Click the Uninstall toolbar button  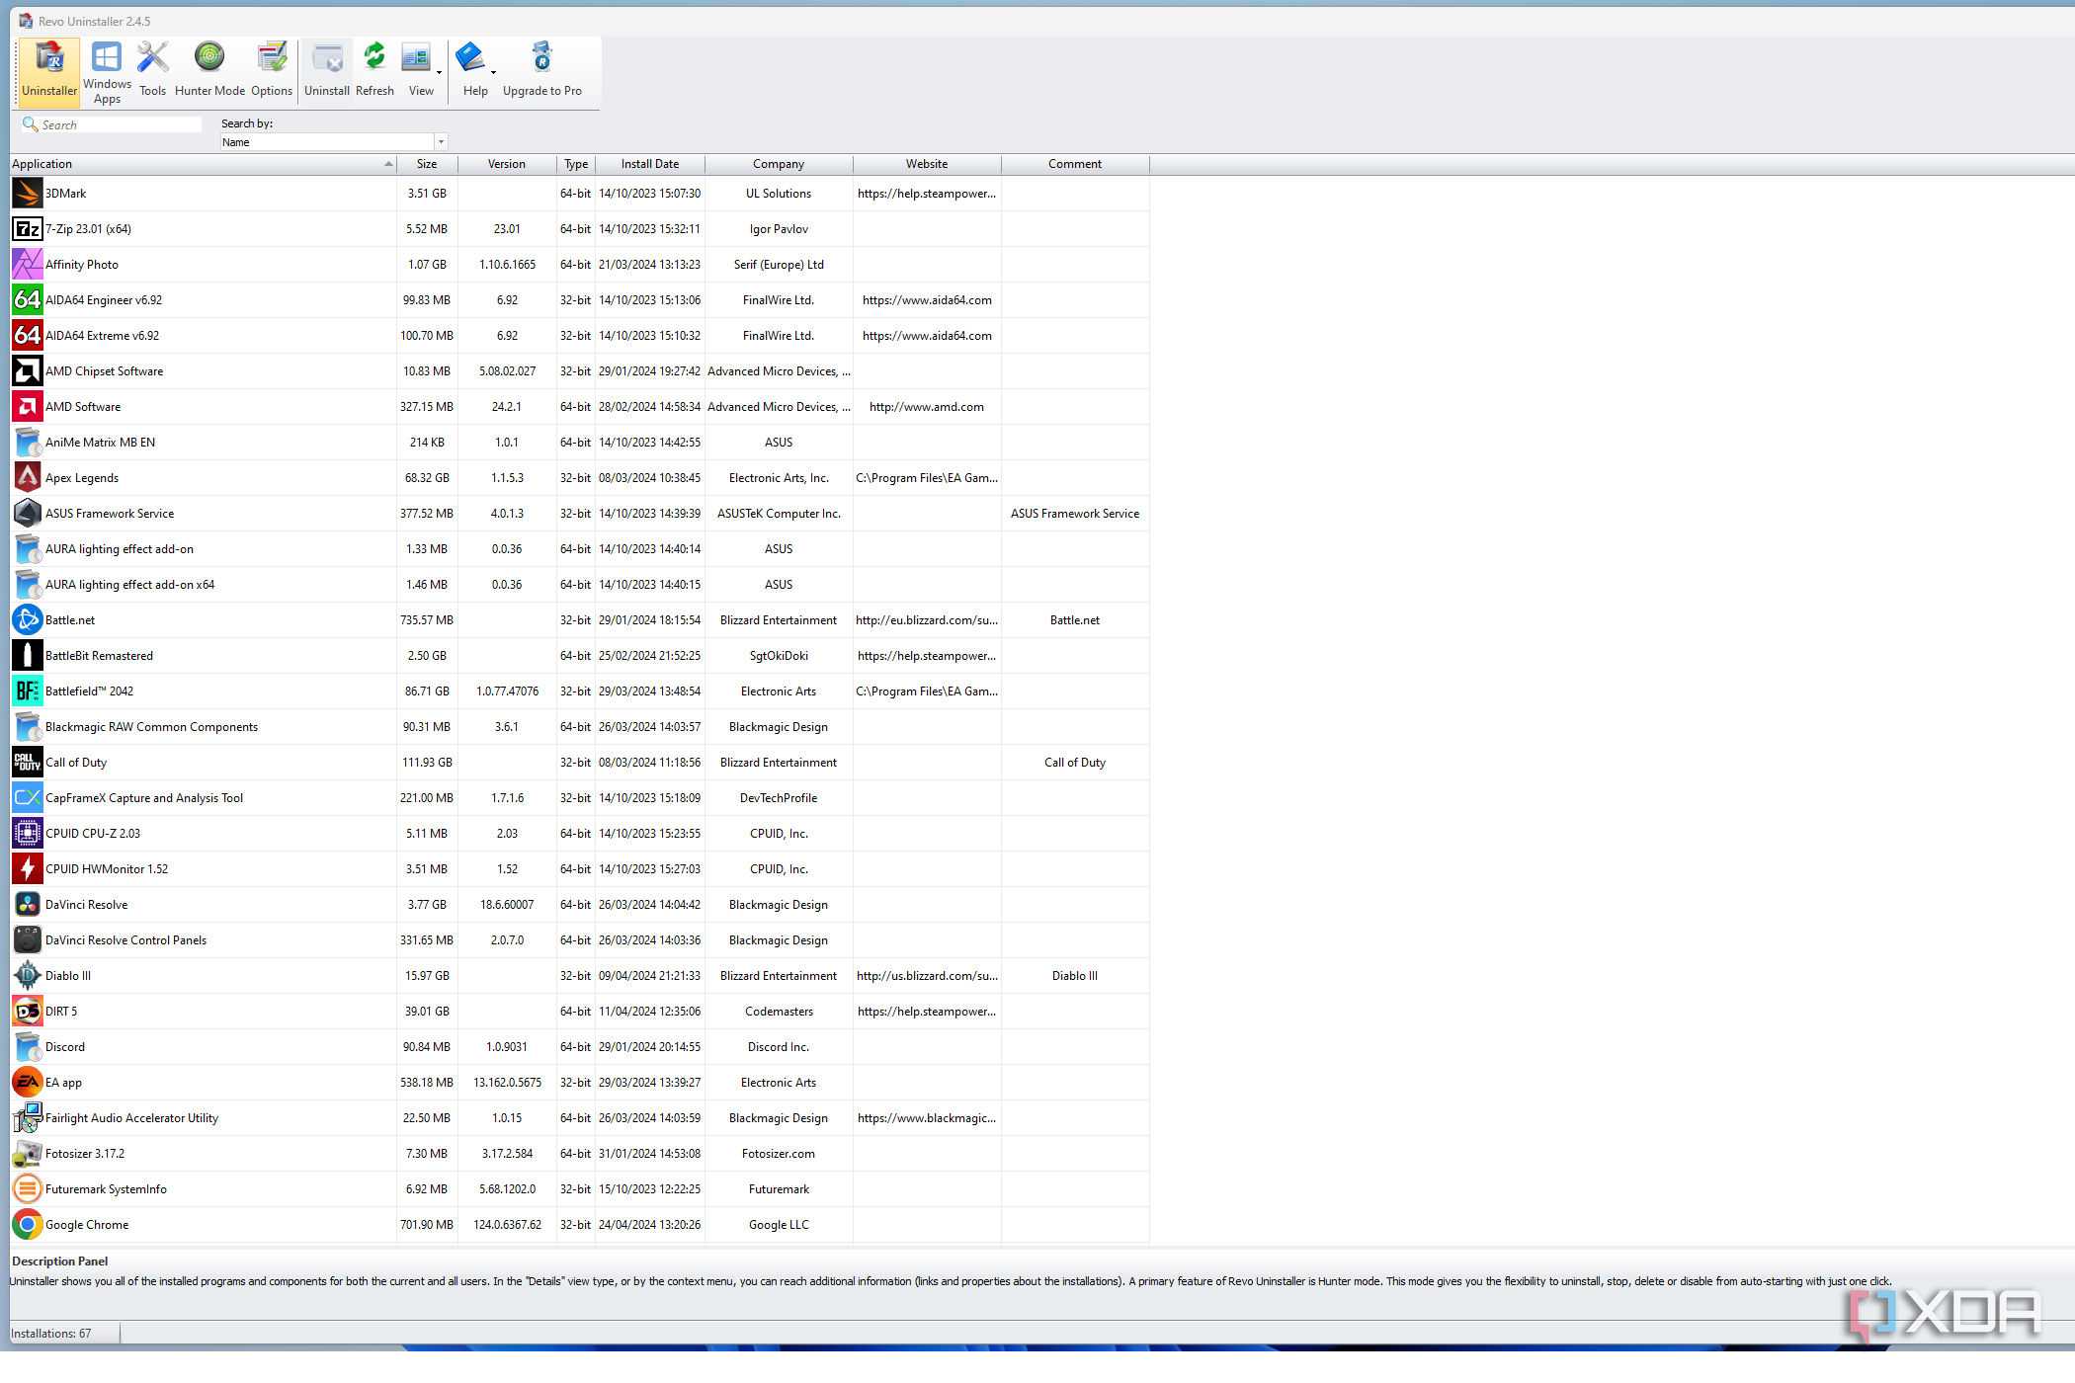pos(327,71)
